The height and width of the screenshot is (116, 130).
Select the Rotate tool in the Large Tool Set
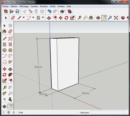tap(4, 75)
